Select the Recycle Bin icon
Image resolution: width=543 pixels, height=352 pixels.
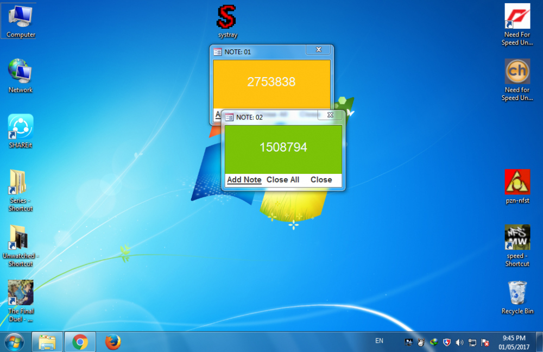pyautogui.click(x=517, y=297)
